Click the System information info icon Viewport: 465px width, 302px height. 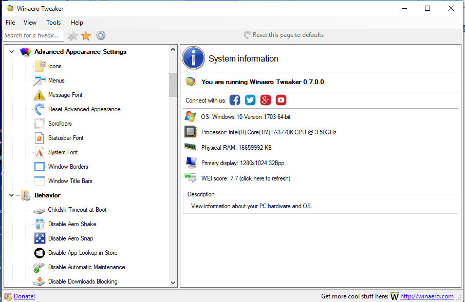click(193, 58)
